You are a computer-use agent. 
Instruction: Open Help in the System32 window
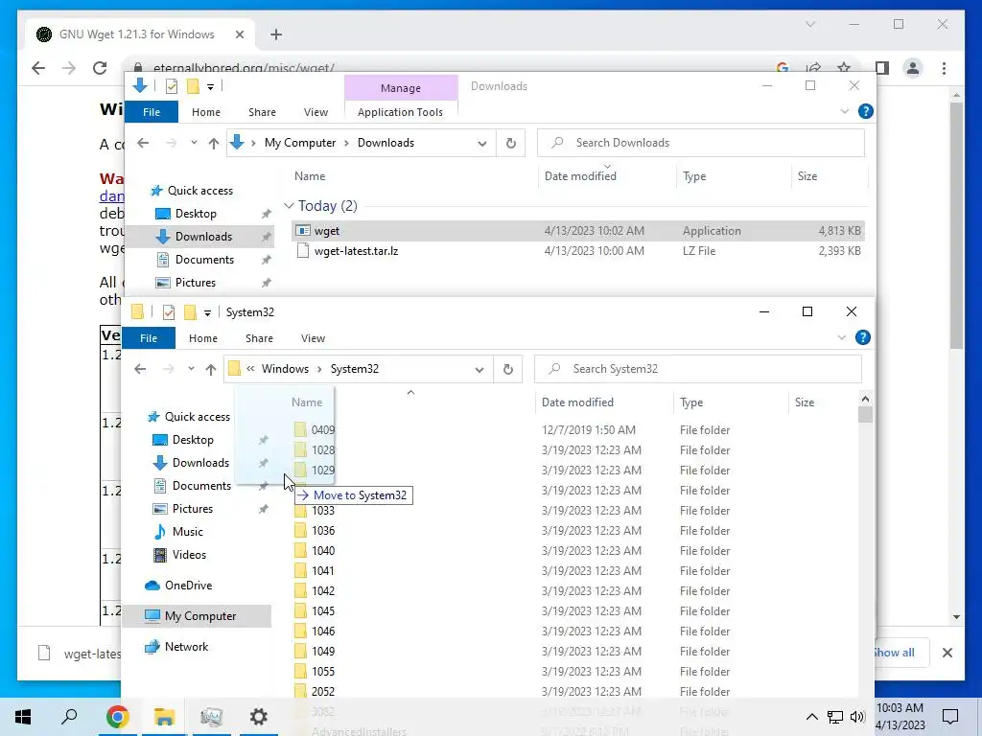[x=862, y=337]
